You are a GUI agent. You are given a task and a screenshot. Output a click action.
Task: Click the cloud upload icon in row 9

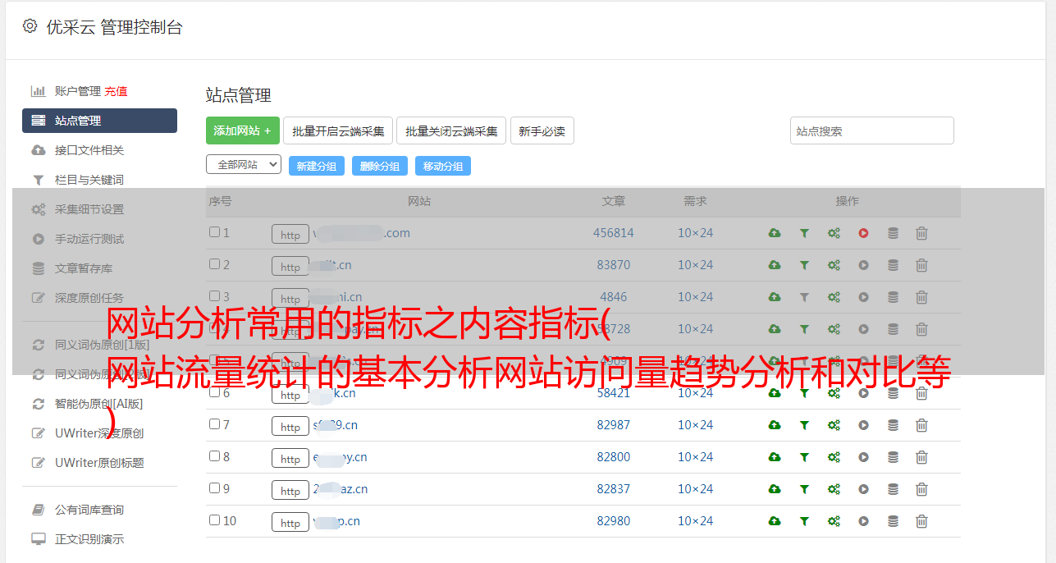pyautogui.click(x=775, y=489)
